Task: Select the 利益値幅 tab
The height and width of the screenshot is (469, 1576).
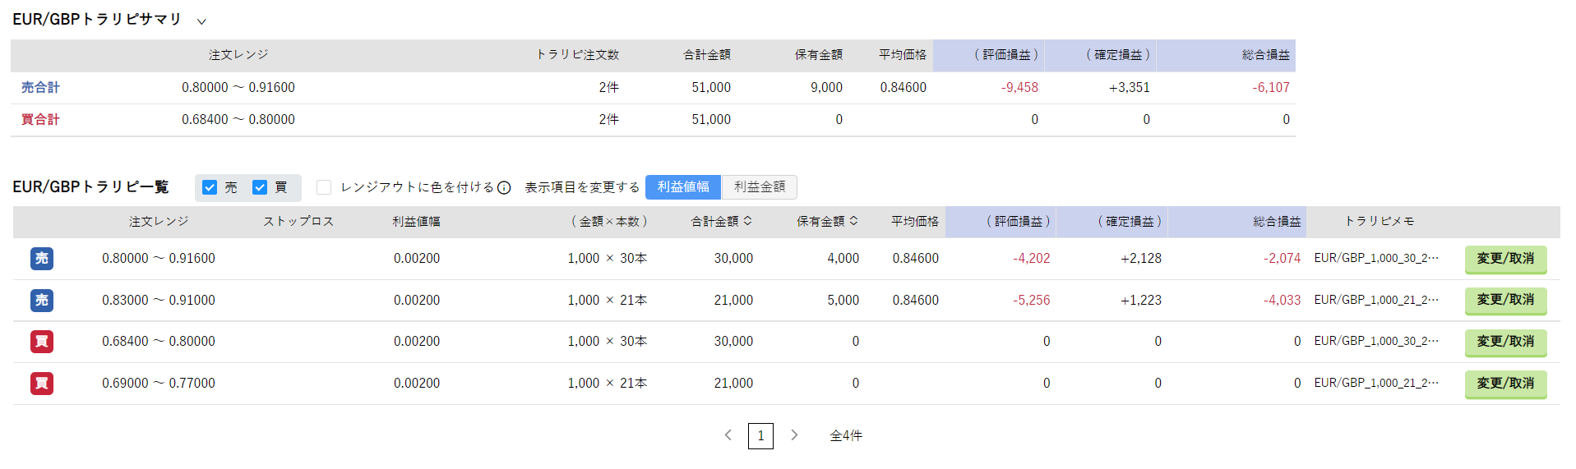Action: (x=683, y=187)
